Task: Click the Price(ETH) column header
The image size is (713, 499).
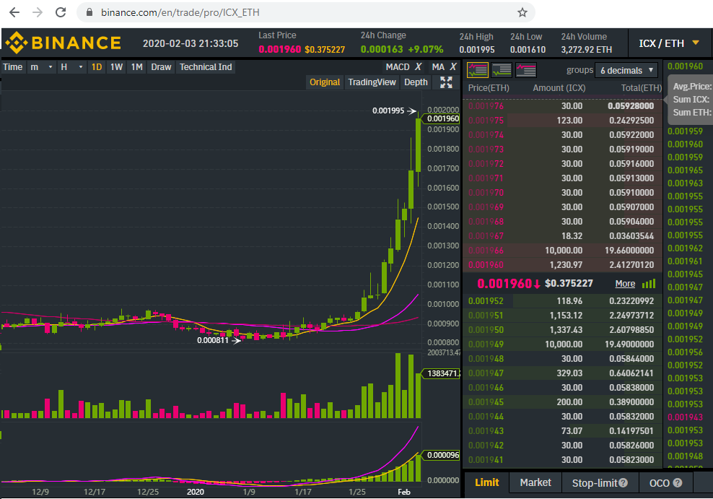Action: pyautogui.click(x=489, y=88)
